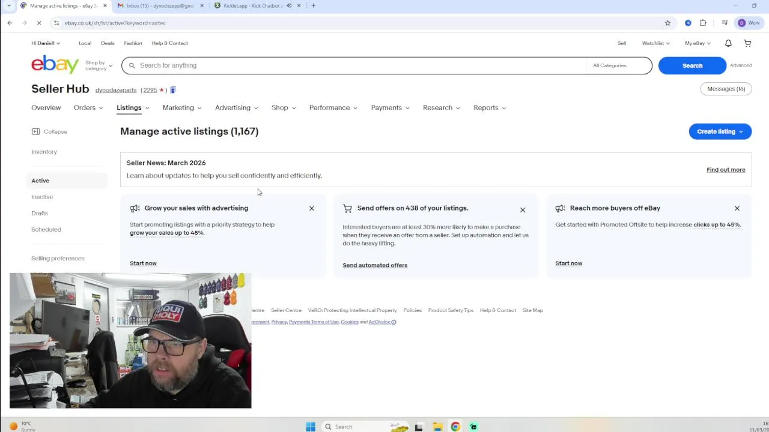
Task: Open the Windows Start menu
Action: coord(311,427)
